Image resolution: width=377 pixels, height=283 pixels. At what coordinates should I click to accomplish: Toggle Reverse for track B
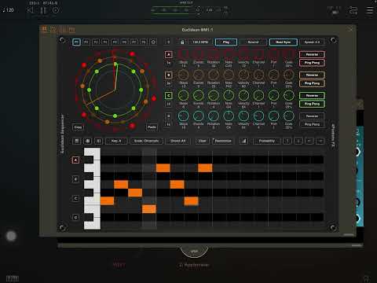pyautogui.click(x=312, y=75)
